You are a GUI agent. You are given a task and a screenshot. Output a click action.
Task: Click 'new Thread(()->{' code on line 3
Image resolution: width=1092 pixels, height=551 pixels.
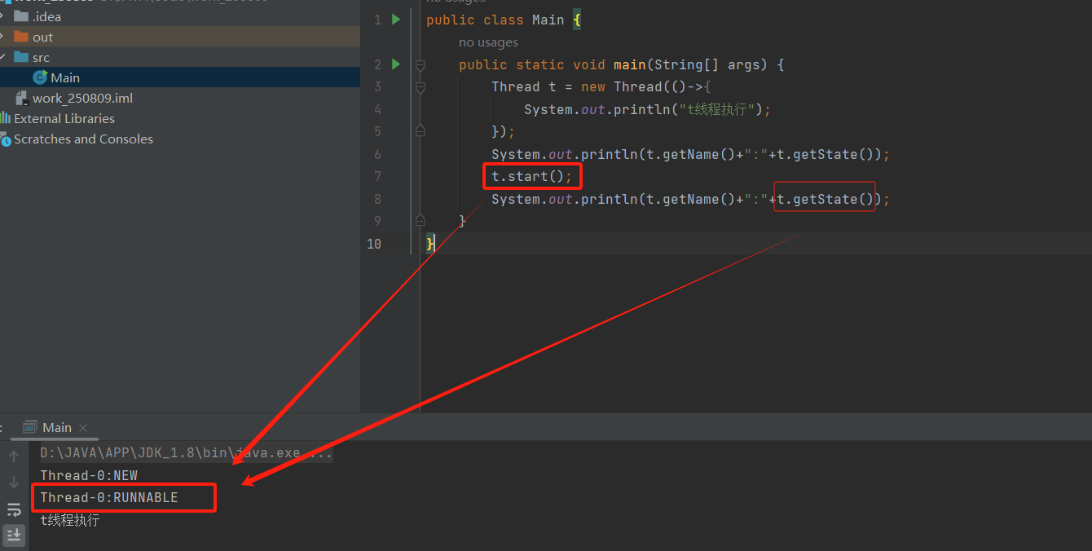pos(647,87)
